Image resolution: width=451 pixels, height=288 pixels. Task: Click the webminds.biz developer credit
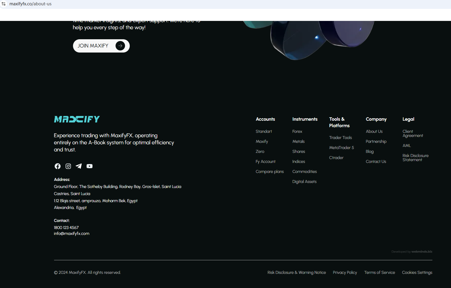point(422,252)
